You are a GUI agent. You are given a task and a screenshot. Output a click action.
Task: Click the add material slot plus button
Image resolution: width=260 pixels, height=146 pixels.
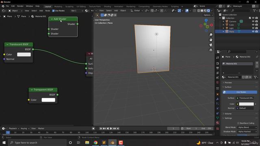click(x=257, y=63)
